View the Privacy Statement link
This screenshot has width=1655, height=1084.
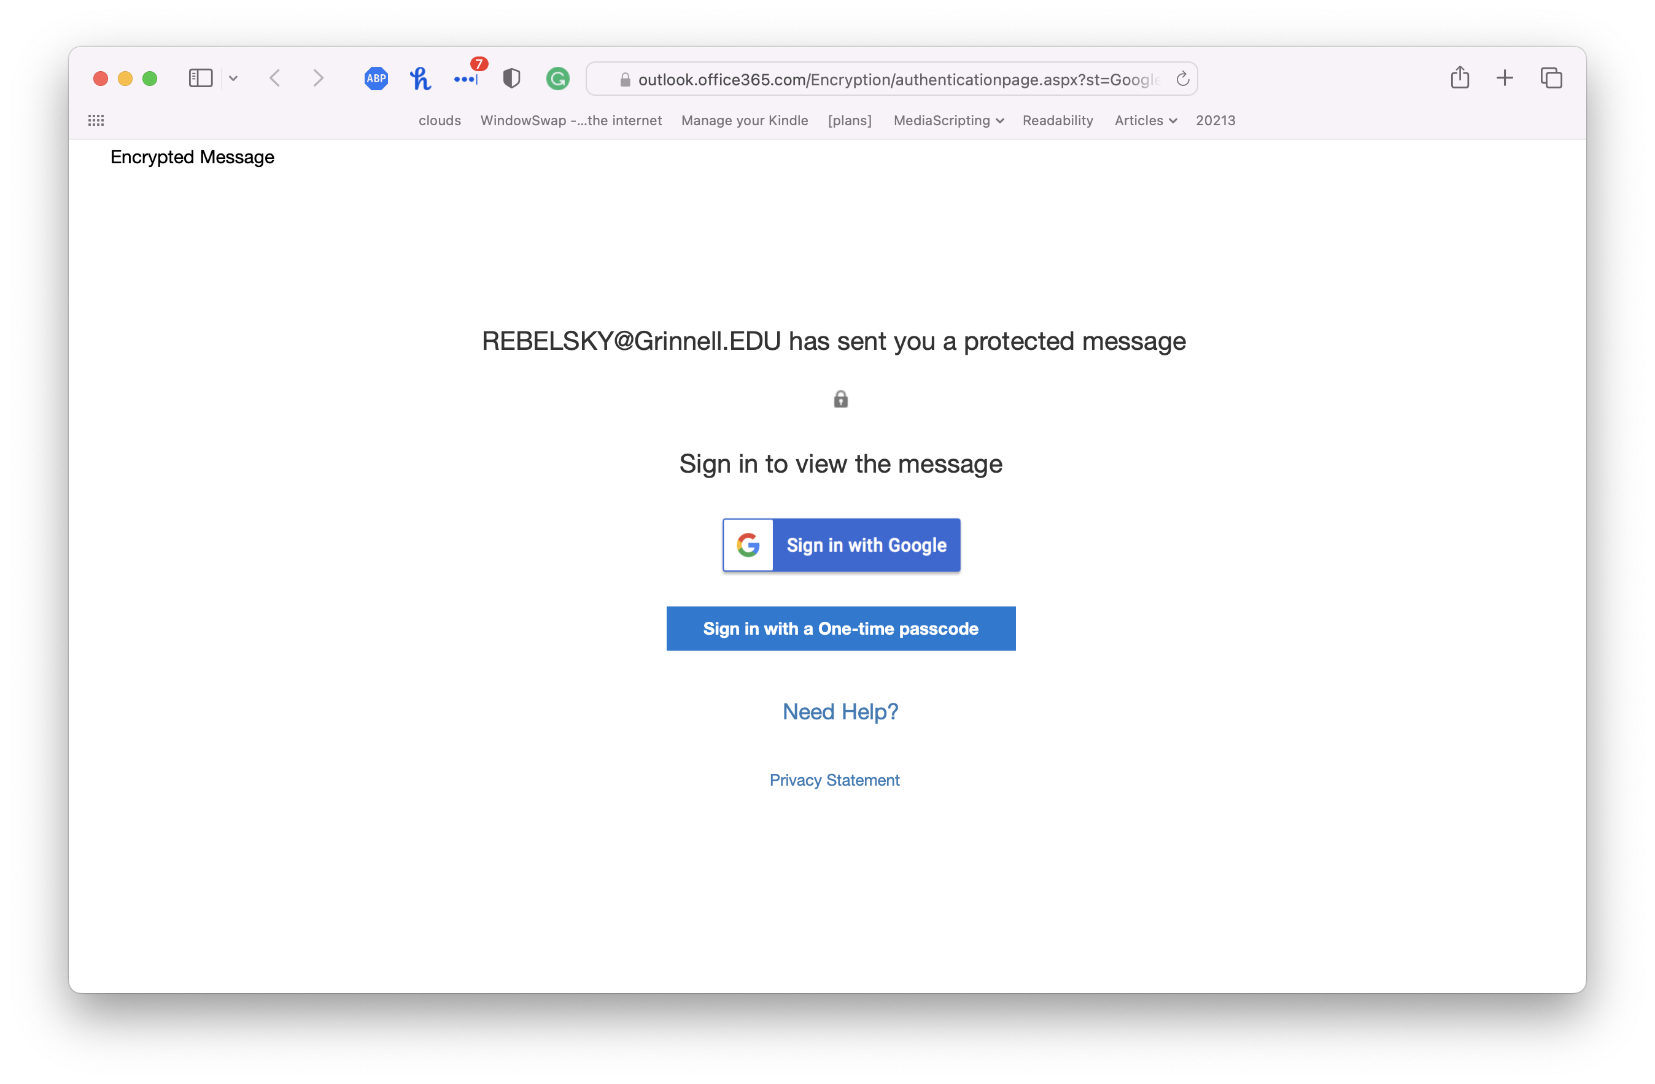coord(835,779)
